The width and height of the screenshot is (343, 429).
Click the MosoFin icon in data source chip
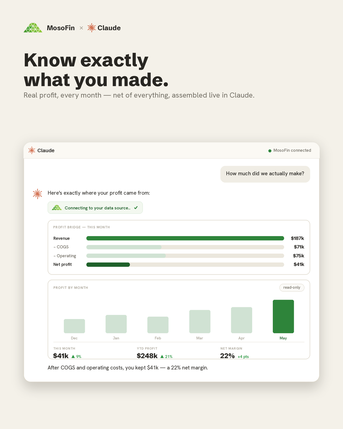point(57,208)
